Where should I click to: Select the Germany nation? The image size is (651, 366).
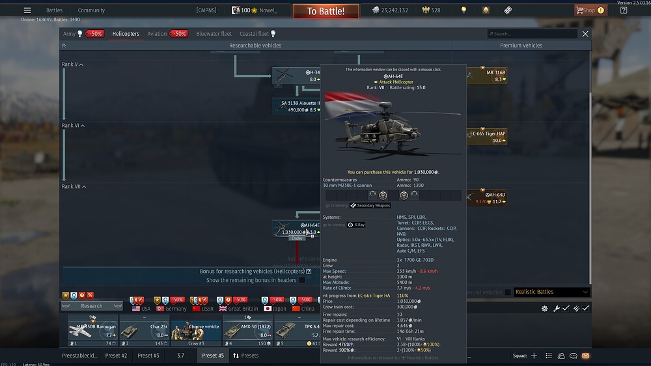[171, 309]
